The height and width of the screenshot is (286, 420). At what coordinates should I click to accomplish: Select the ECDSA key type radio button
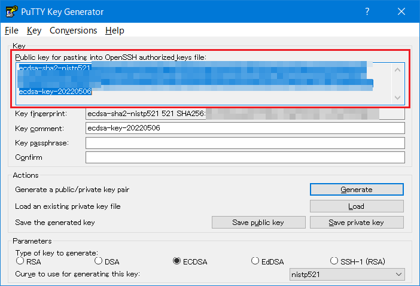[176, 261]
